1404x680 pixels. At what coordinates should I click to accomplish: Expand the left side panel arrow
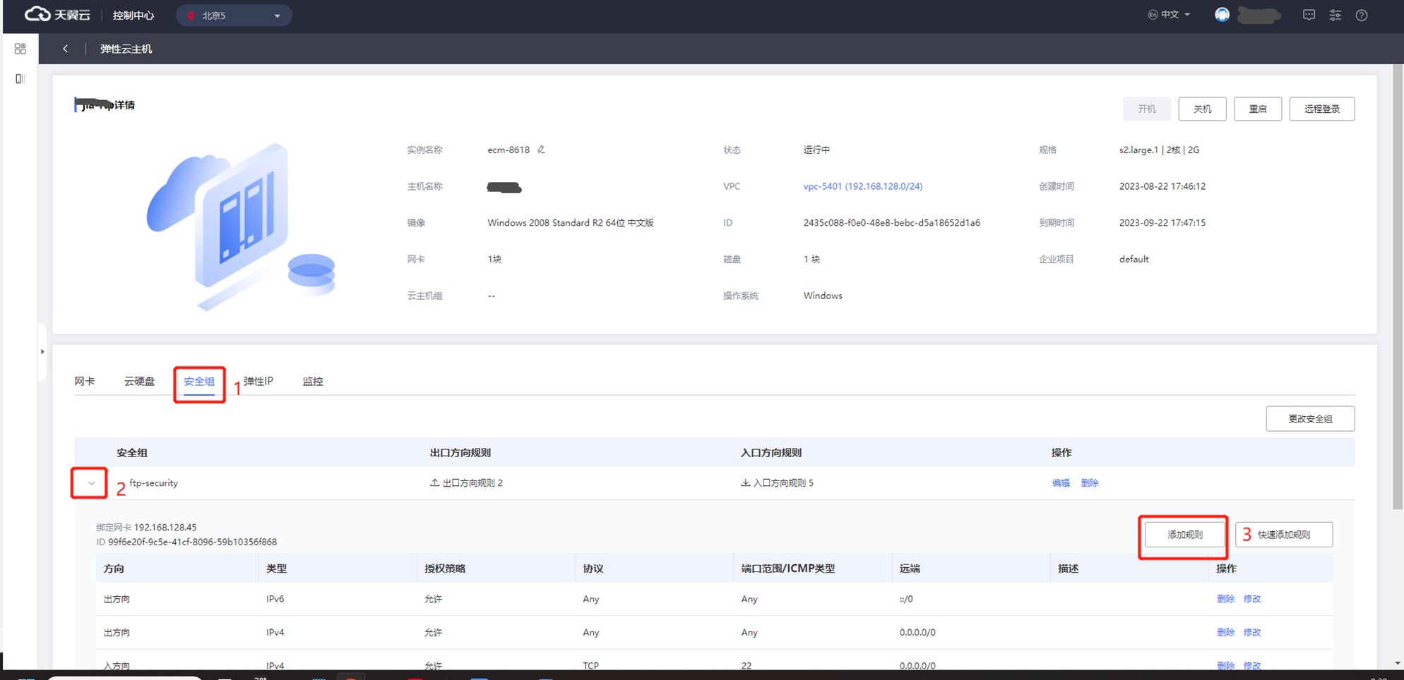click(x=42, y=351)
